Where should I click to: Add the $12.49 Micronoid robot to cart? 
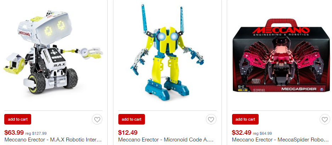point(131,119)
